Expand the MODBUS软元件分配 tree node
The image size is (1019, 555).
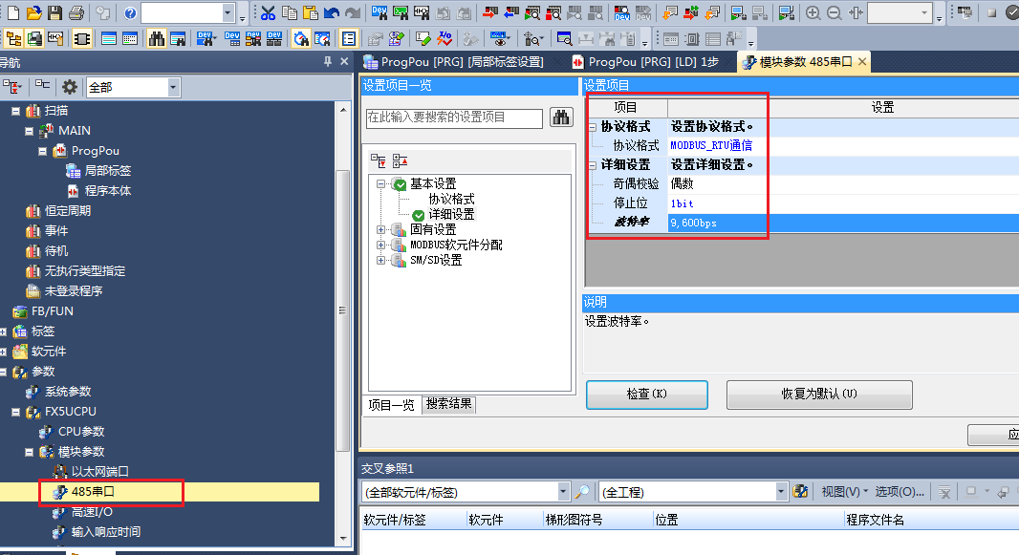tap(382, 245)
